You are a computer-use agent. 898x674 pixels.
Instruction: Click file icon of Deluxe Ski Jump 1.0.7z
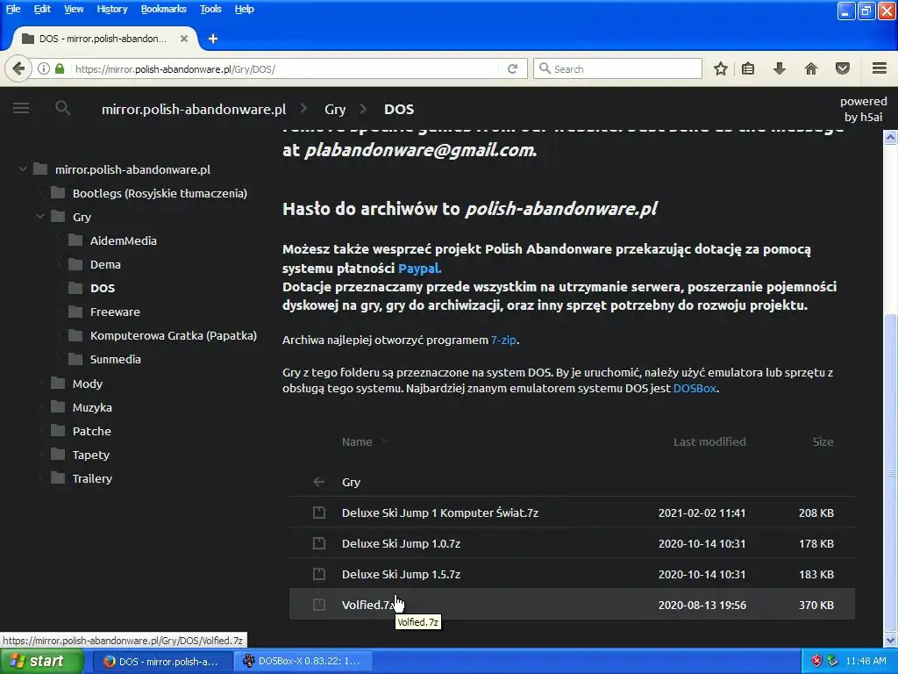(319, 543)
